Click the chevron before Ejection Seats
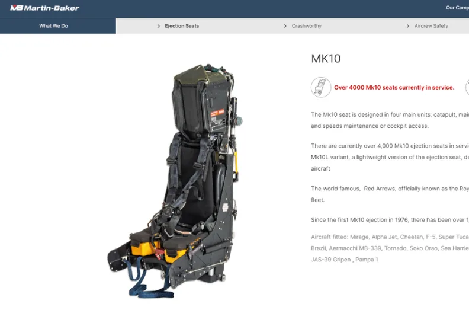The image size is (469, 329). pyautogui.click(x=159, y=26)
